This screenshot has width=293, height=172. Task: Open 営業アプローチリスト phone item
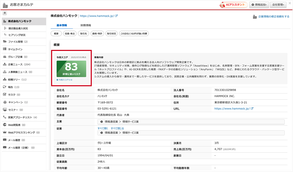[22, 117]
